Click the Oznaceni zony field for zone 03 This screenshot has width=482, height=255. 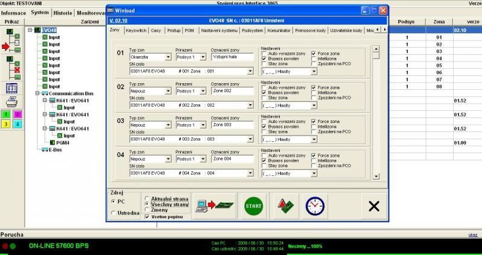[x=232, y=125]
